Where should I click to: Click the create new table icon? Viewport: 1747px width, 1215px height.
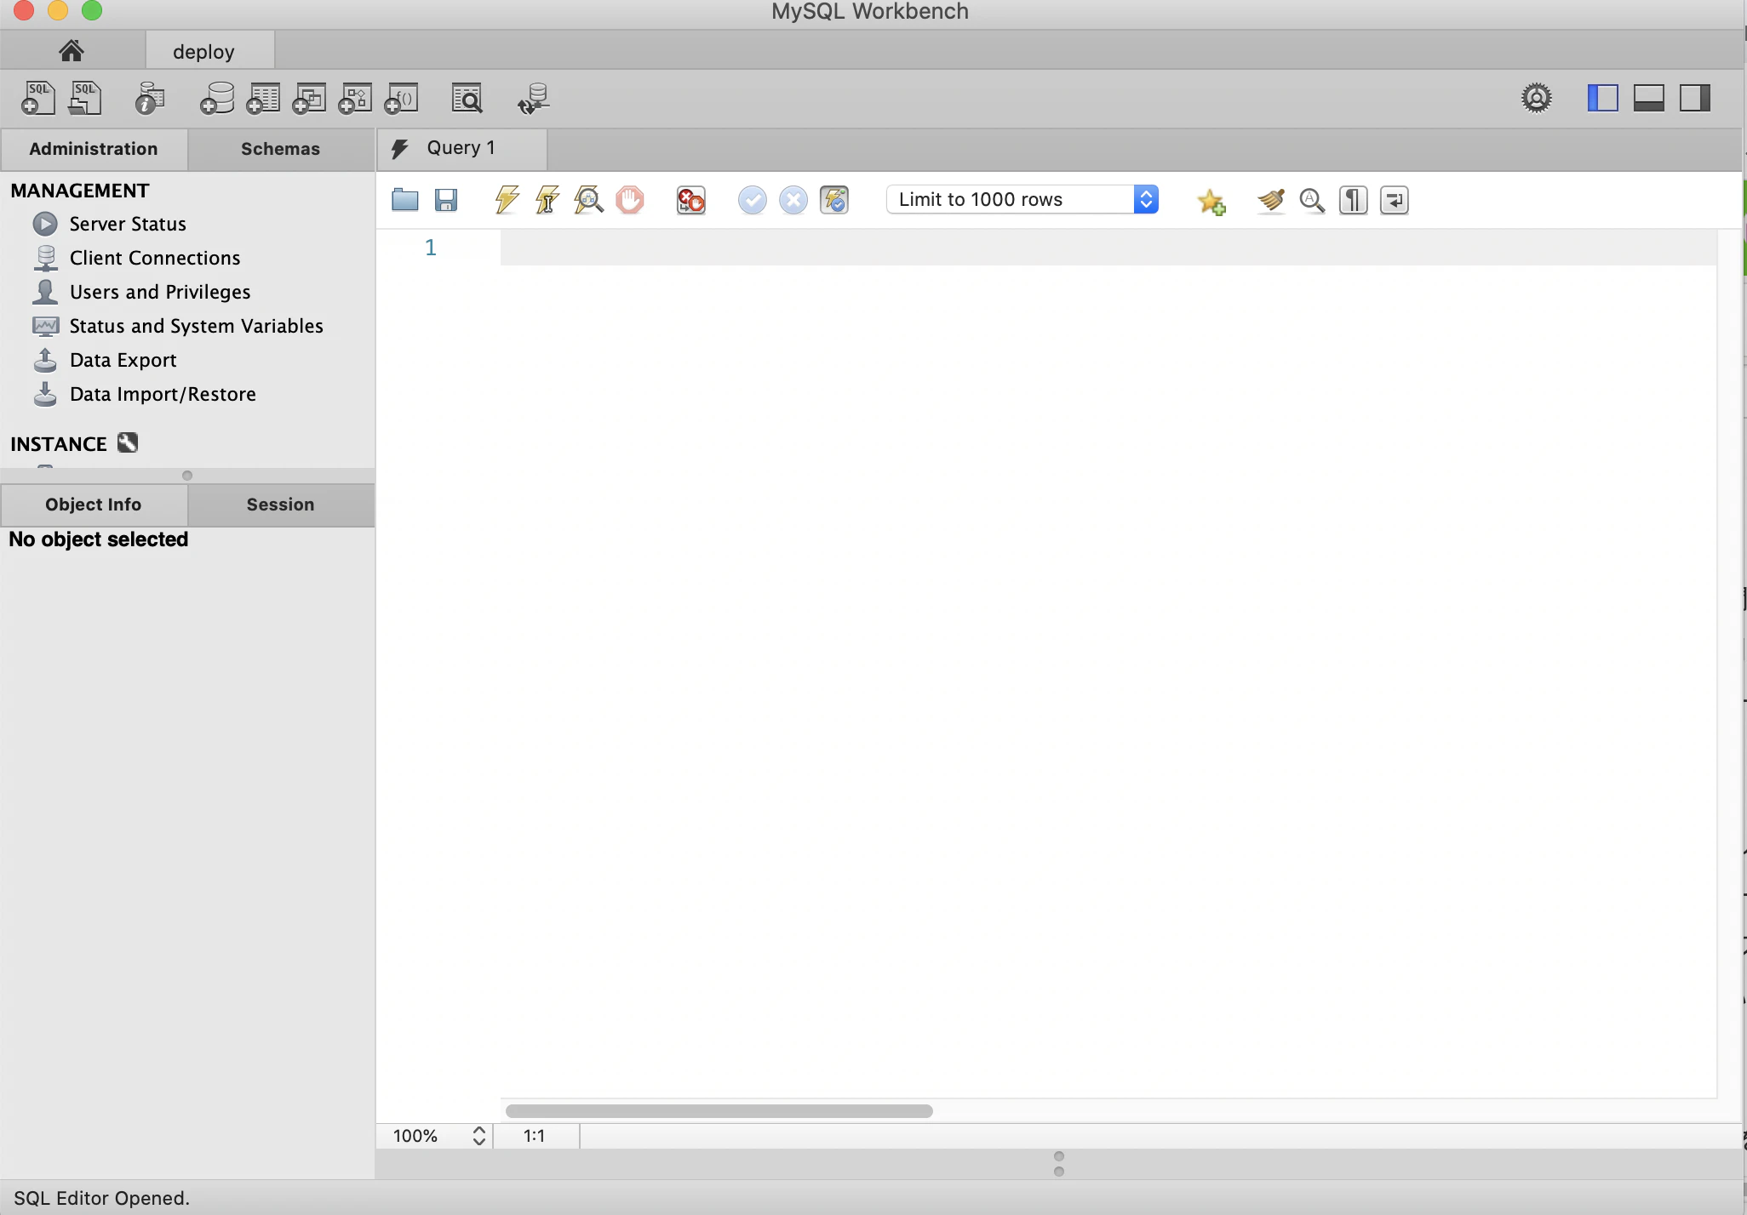click(263, 99)
